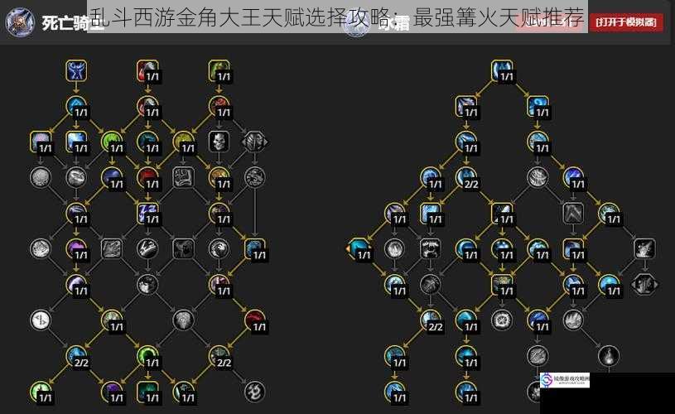Select grey square talent right of Frost hexagon's grey neighbor

coord(431,248)
